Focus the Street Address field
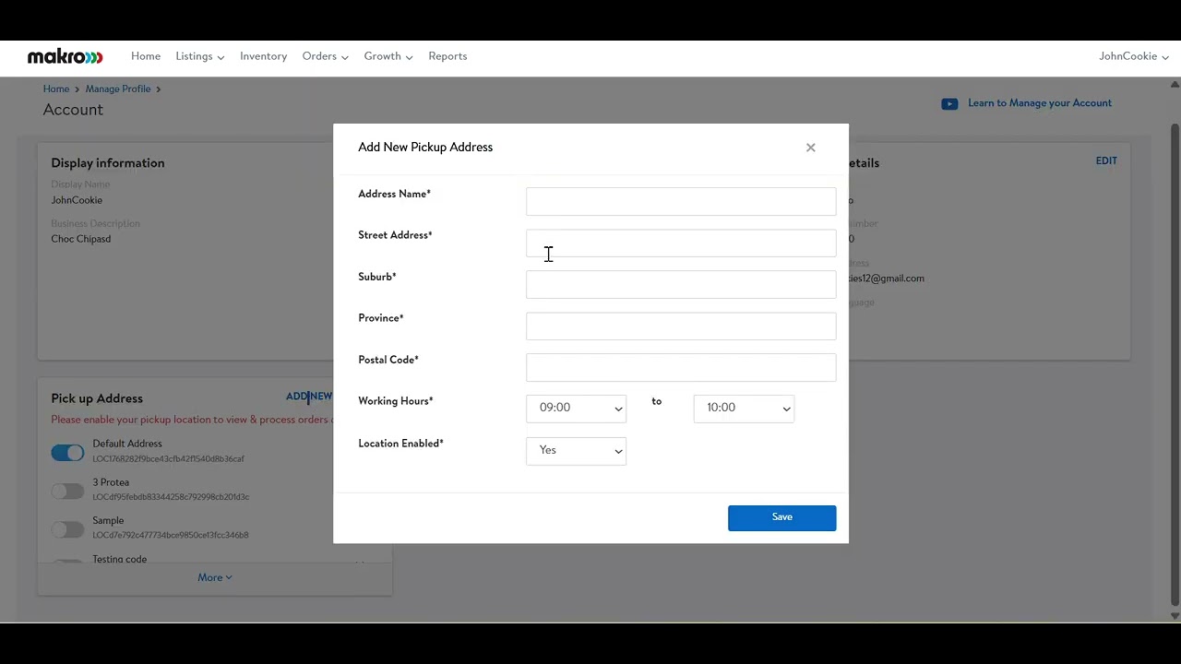Image resolution: width=1181 pixels, height=664 pixels. 681,243
